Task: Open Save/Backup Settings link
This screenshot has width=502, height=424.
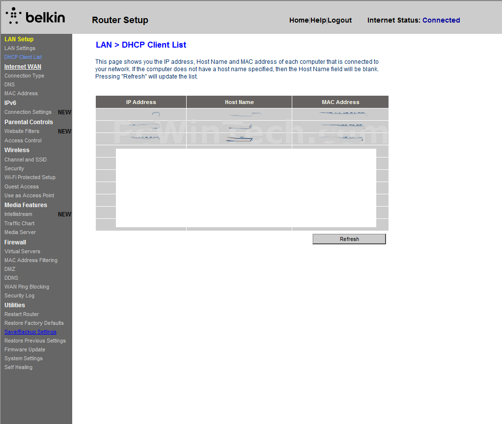Action: click(x=30, y=332)
